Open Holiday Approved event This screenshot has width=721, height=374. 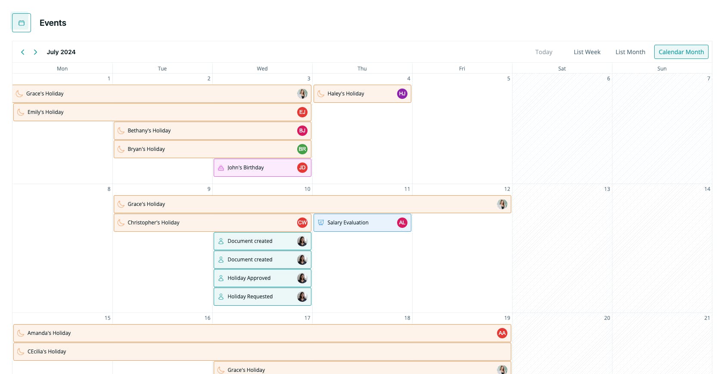[262, 278]
